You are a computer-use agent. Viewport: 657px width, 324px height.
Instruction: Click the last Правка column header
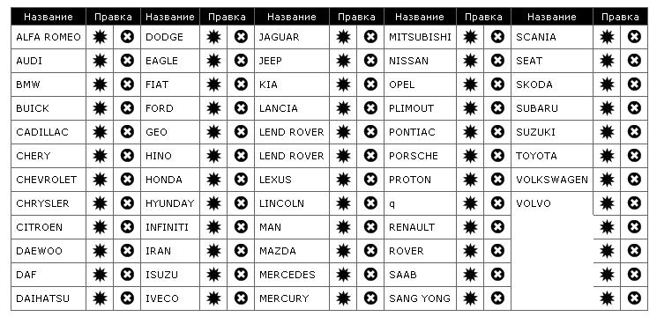pos(620,17)
